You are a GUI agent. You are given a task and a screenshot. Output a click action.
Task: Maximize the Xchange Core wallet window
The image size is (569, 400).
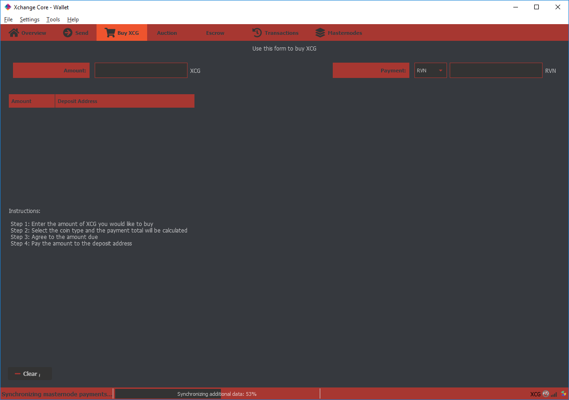tap(537, 7)
